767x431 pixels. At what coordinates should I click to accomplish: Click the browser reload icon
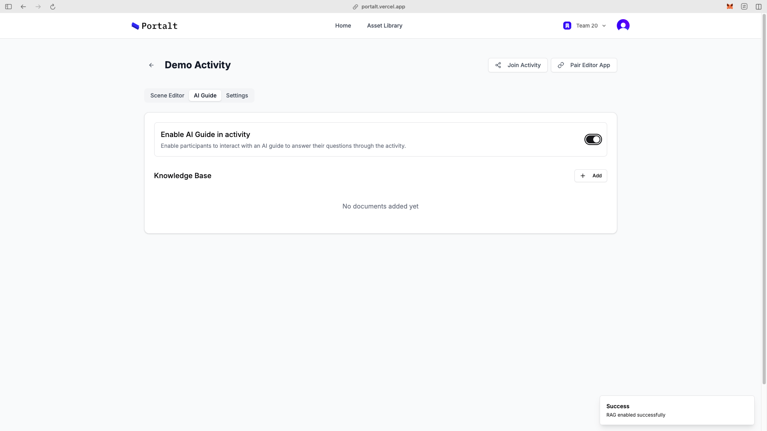(53, 7)
